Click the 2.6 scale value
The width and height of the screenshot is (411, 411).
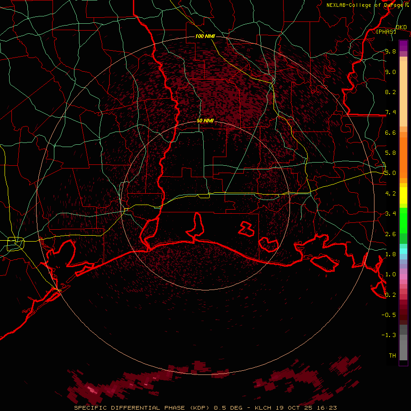pos(390,234)
